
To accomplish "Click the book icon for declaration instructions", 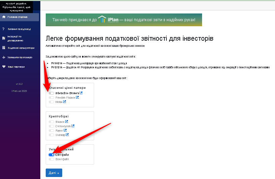I will click(x=4, y=38).
